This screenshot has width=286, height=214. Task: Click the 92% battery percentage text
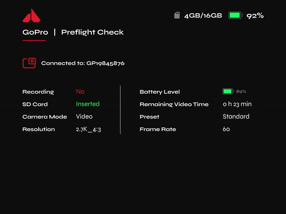click(255, 16)
